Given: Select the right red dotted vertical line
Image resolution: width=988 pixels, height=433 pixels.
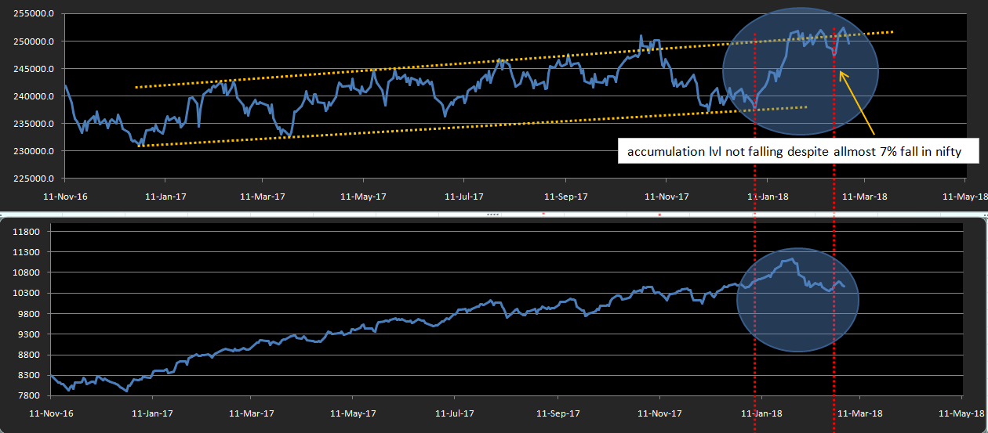Looking at the screenshot, I should point(834,235).
